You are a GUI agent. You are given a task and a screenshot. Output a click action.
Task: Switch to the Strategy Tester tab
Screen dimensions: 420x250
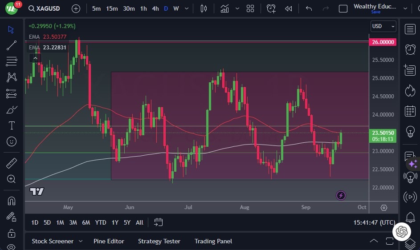click(159, 241)
